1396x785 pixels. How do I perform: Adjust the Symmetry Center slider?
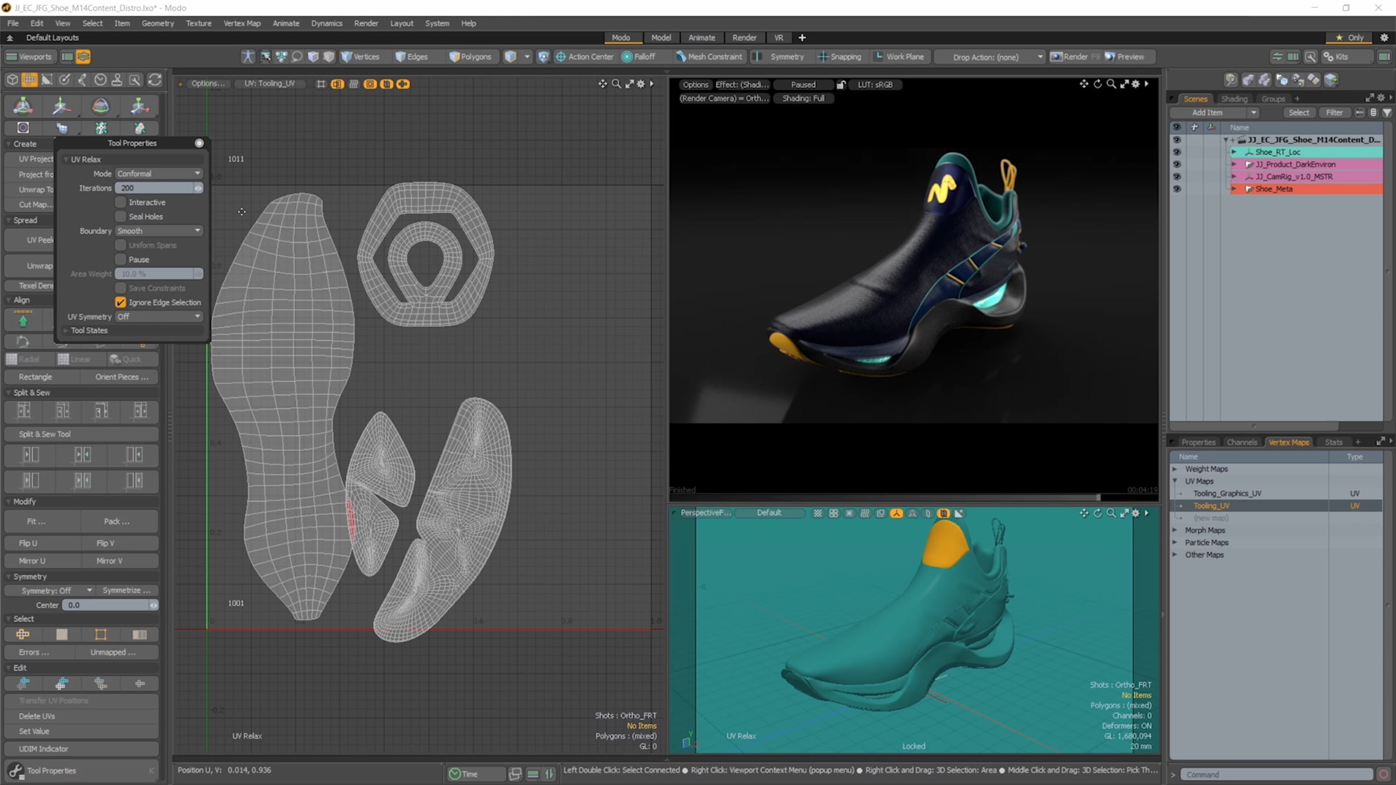[111, 605]
